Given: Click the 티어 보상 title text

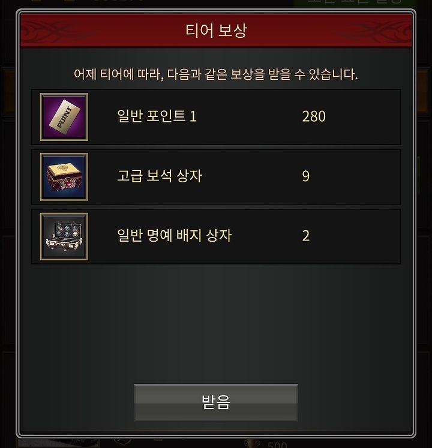Looking at the screenshot, I should coord(216,31).
